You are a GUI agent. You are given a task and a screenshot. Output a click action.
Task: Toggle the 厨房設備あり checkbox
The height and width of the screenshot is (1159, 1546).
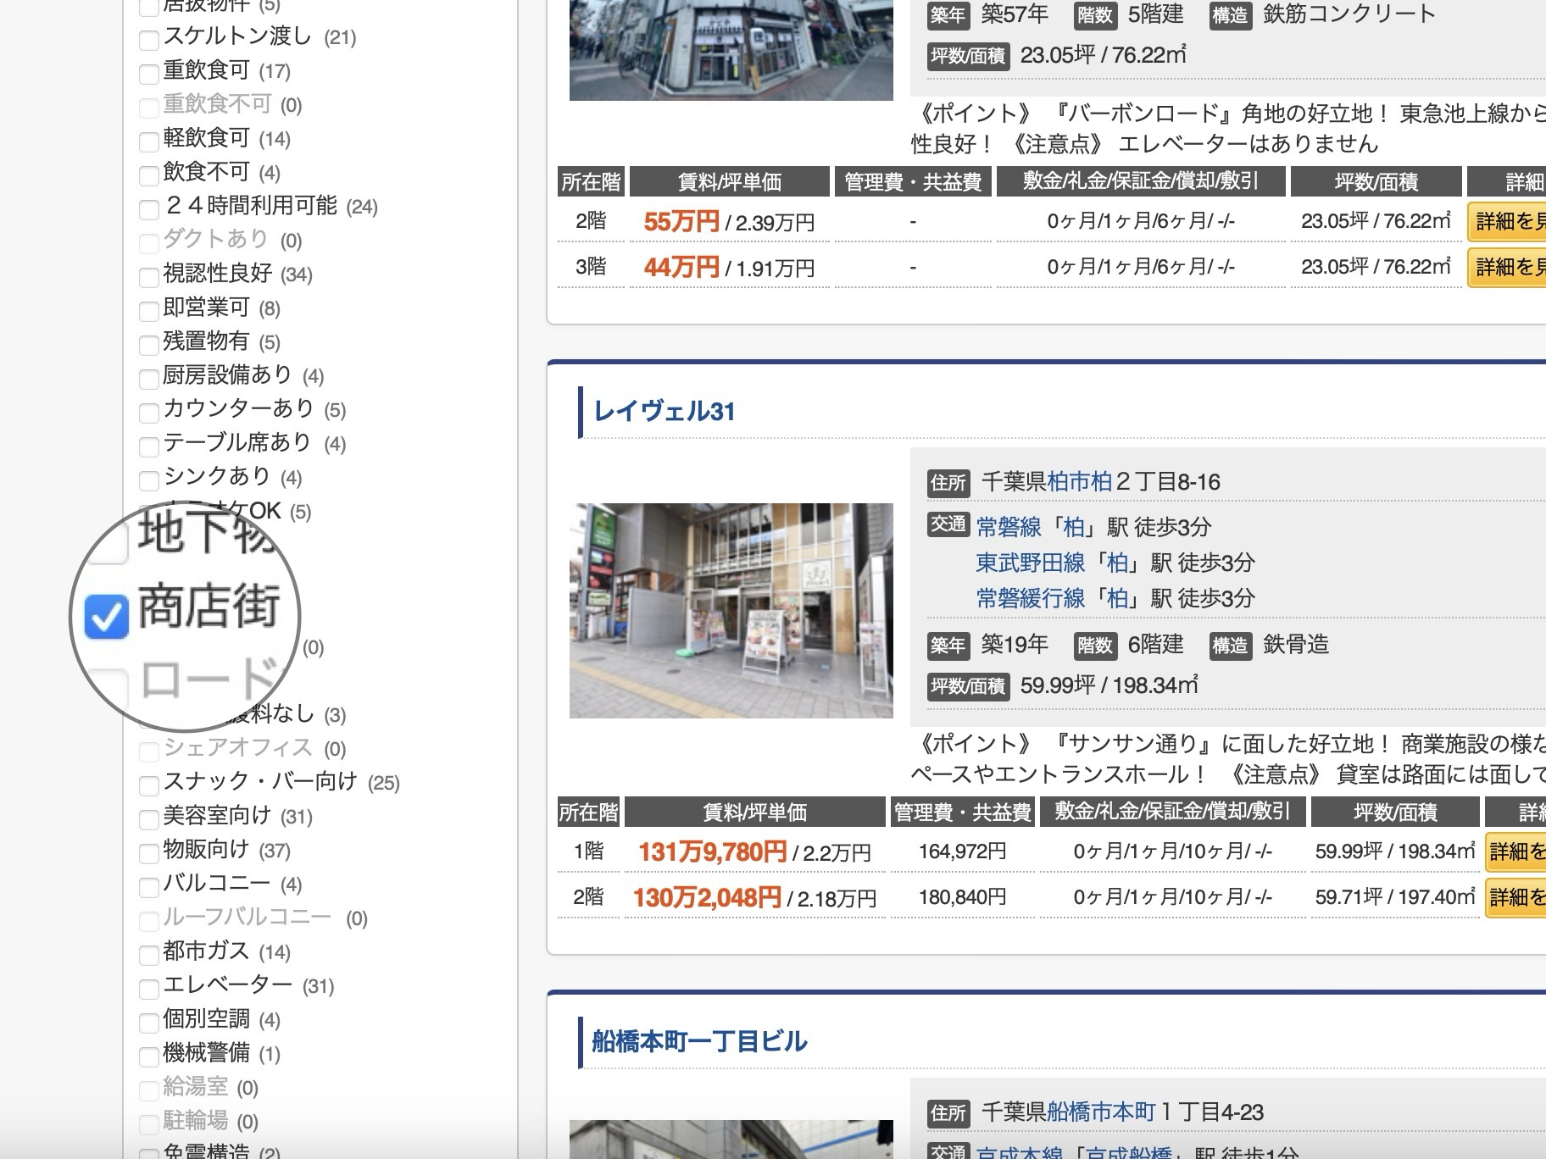(x=149, y=378)
